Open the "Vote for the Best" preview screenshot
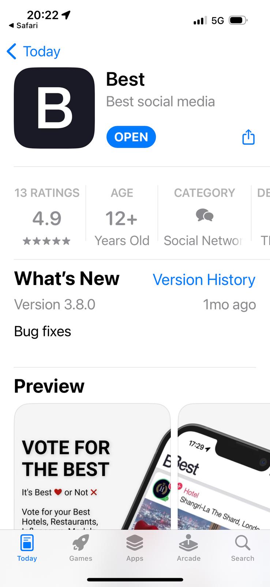The height and width of the screenshot is (587, 270). click(x=92, y=466)
